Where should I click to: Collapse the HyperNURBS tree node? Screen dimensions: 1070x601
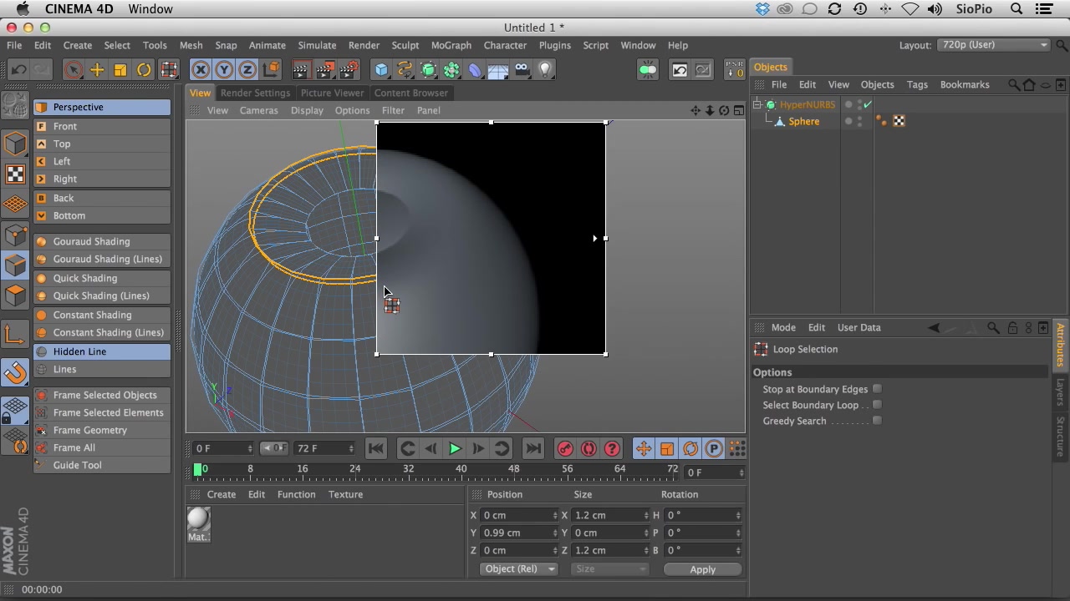coord(757,104)
